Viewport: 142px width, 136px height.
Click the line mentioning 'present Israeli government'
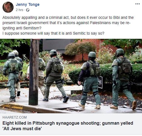[x=66, y=23]
